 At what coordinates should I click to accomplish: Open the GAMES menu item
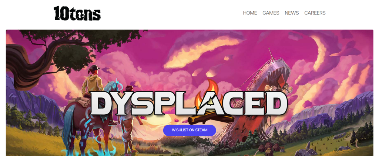tap(271, 13)
